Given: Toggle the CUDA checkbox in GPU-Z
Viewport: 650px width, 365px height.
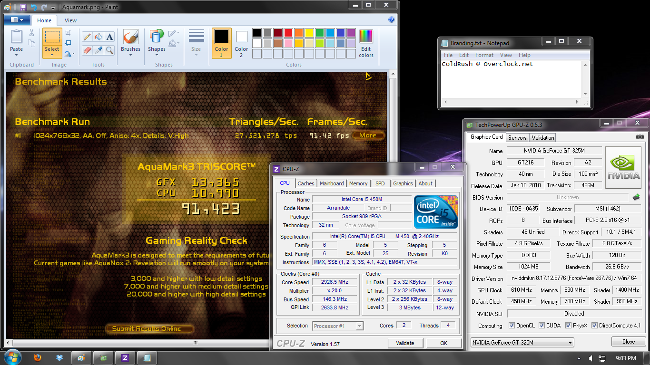Looking at the screenshot, I should (542, 326).
